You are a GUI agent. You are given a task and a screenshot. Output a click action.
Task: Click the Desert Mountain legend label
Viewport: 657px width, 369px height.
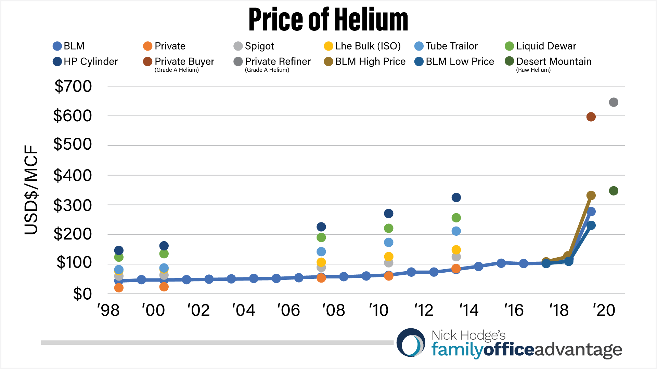tap(554, 61)
